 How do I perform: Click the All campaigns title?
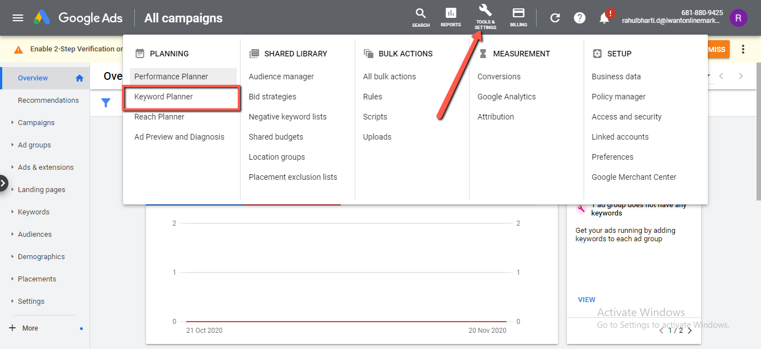pyautogui.click(x=184, y=18)
